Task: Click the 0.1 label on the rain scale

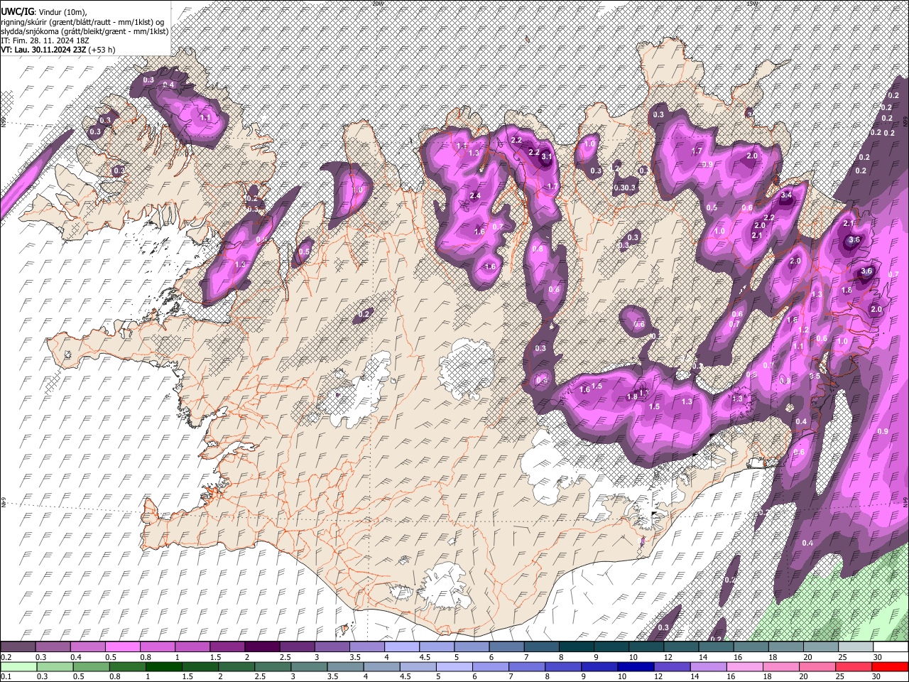Action: tap(6, 676)
